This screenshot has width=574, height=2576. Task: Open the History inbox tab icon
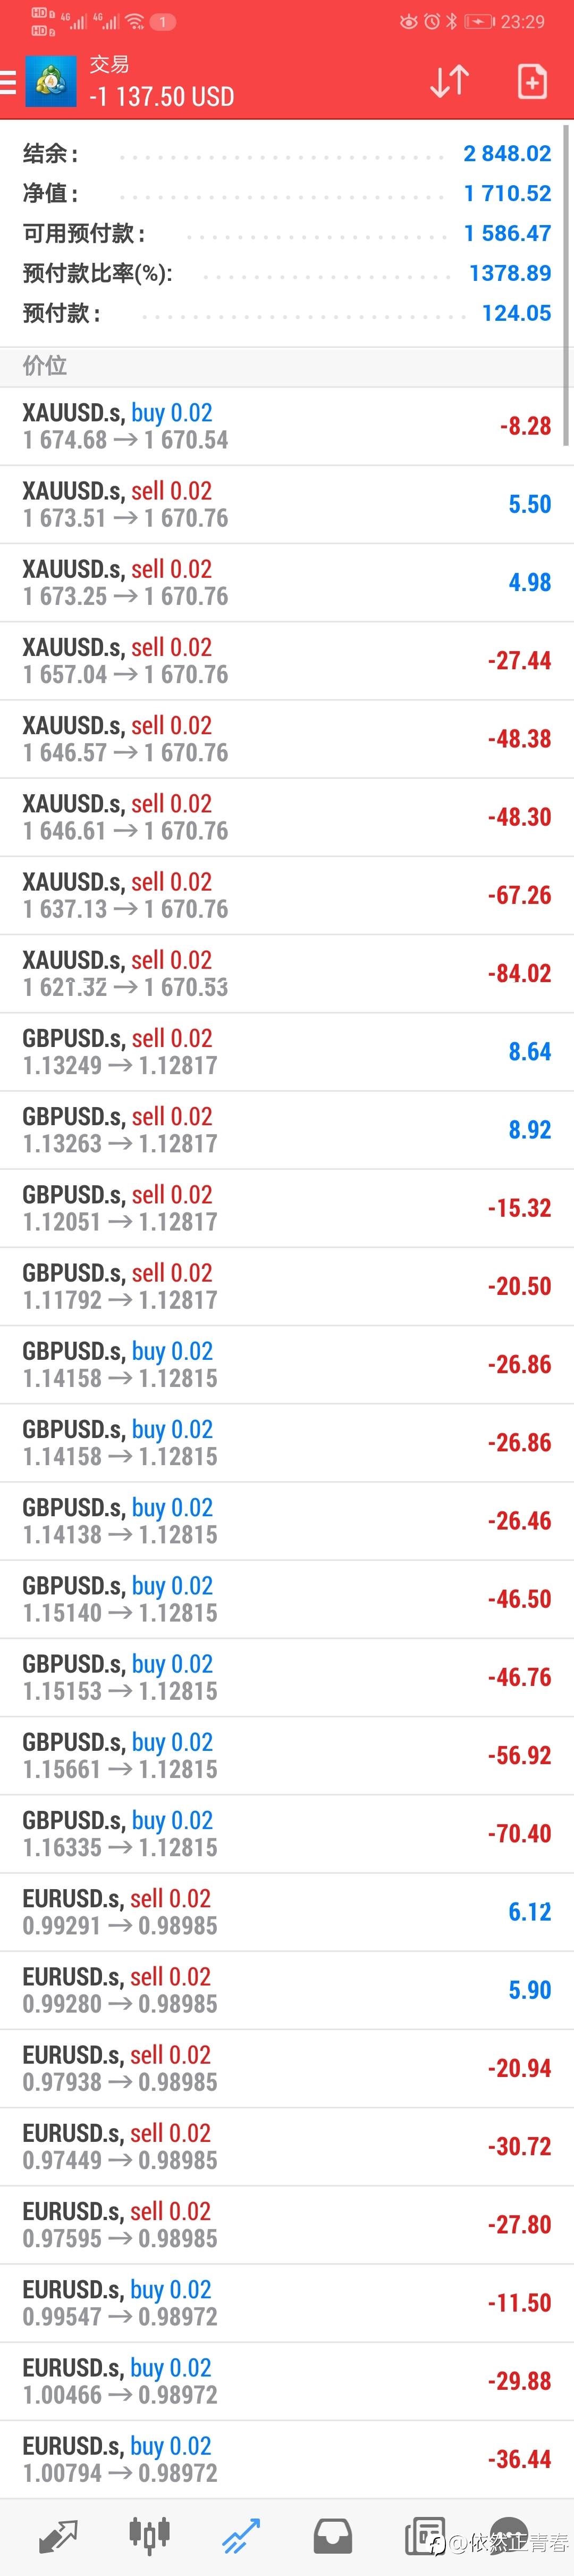[332, 2536]
